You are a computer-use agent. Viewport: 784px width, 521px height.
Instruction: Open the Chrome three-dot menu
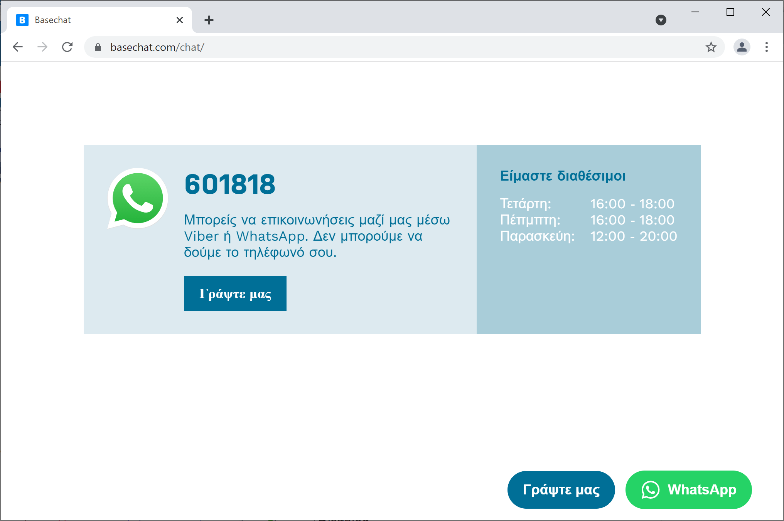[766, 47]
